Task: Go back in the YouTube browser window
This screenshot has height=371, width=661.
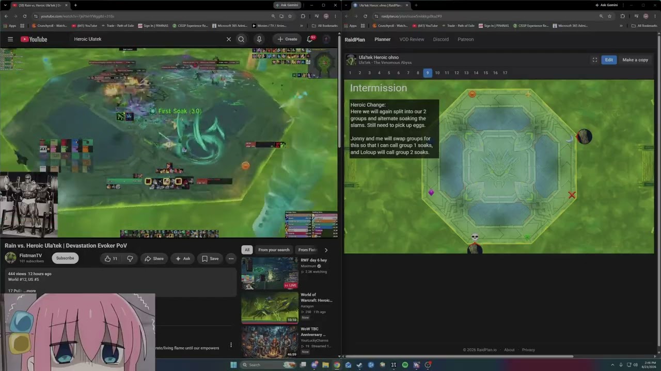Action: pos(5,16)
